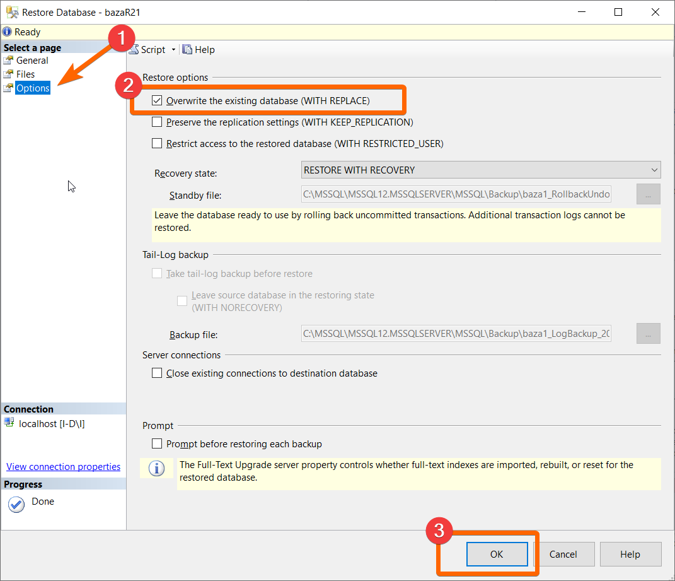Click the Done progress checkmark icon
The height and width of the screenshot is (581, 675).
pyautogui.click(x=16, y=504)
